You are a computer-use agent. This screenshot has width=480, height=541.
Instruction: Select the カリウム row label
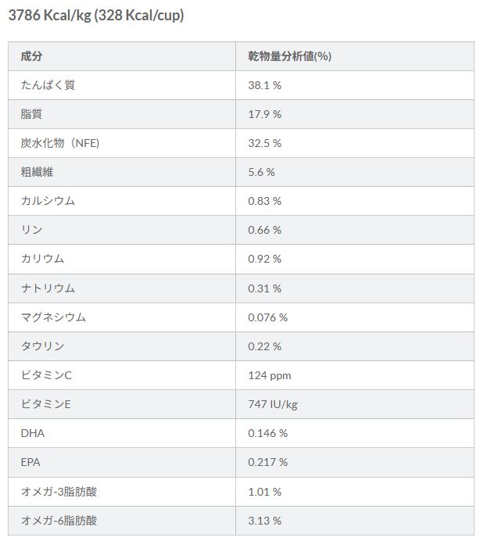tap(42, 259)
